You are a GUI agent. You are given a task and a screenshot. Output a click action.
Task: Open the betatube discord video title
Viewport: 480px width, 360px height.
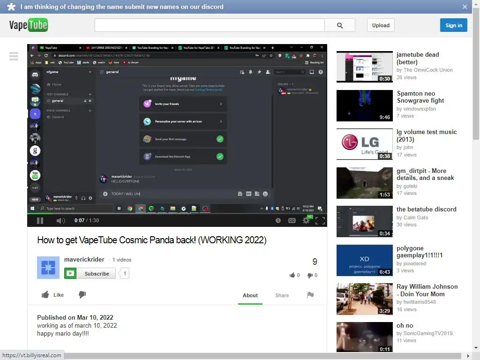[426, 210]
